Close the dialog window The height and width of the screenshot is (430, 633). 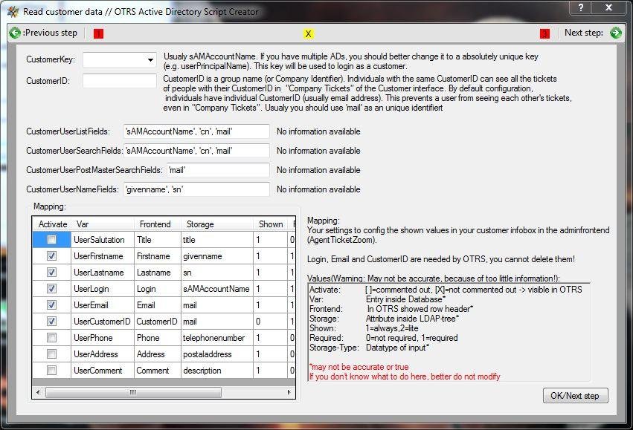[608, 7]
